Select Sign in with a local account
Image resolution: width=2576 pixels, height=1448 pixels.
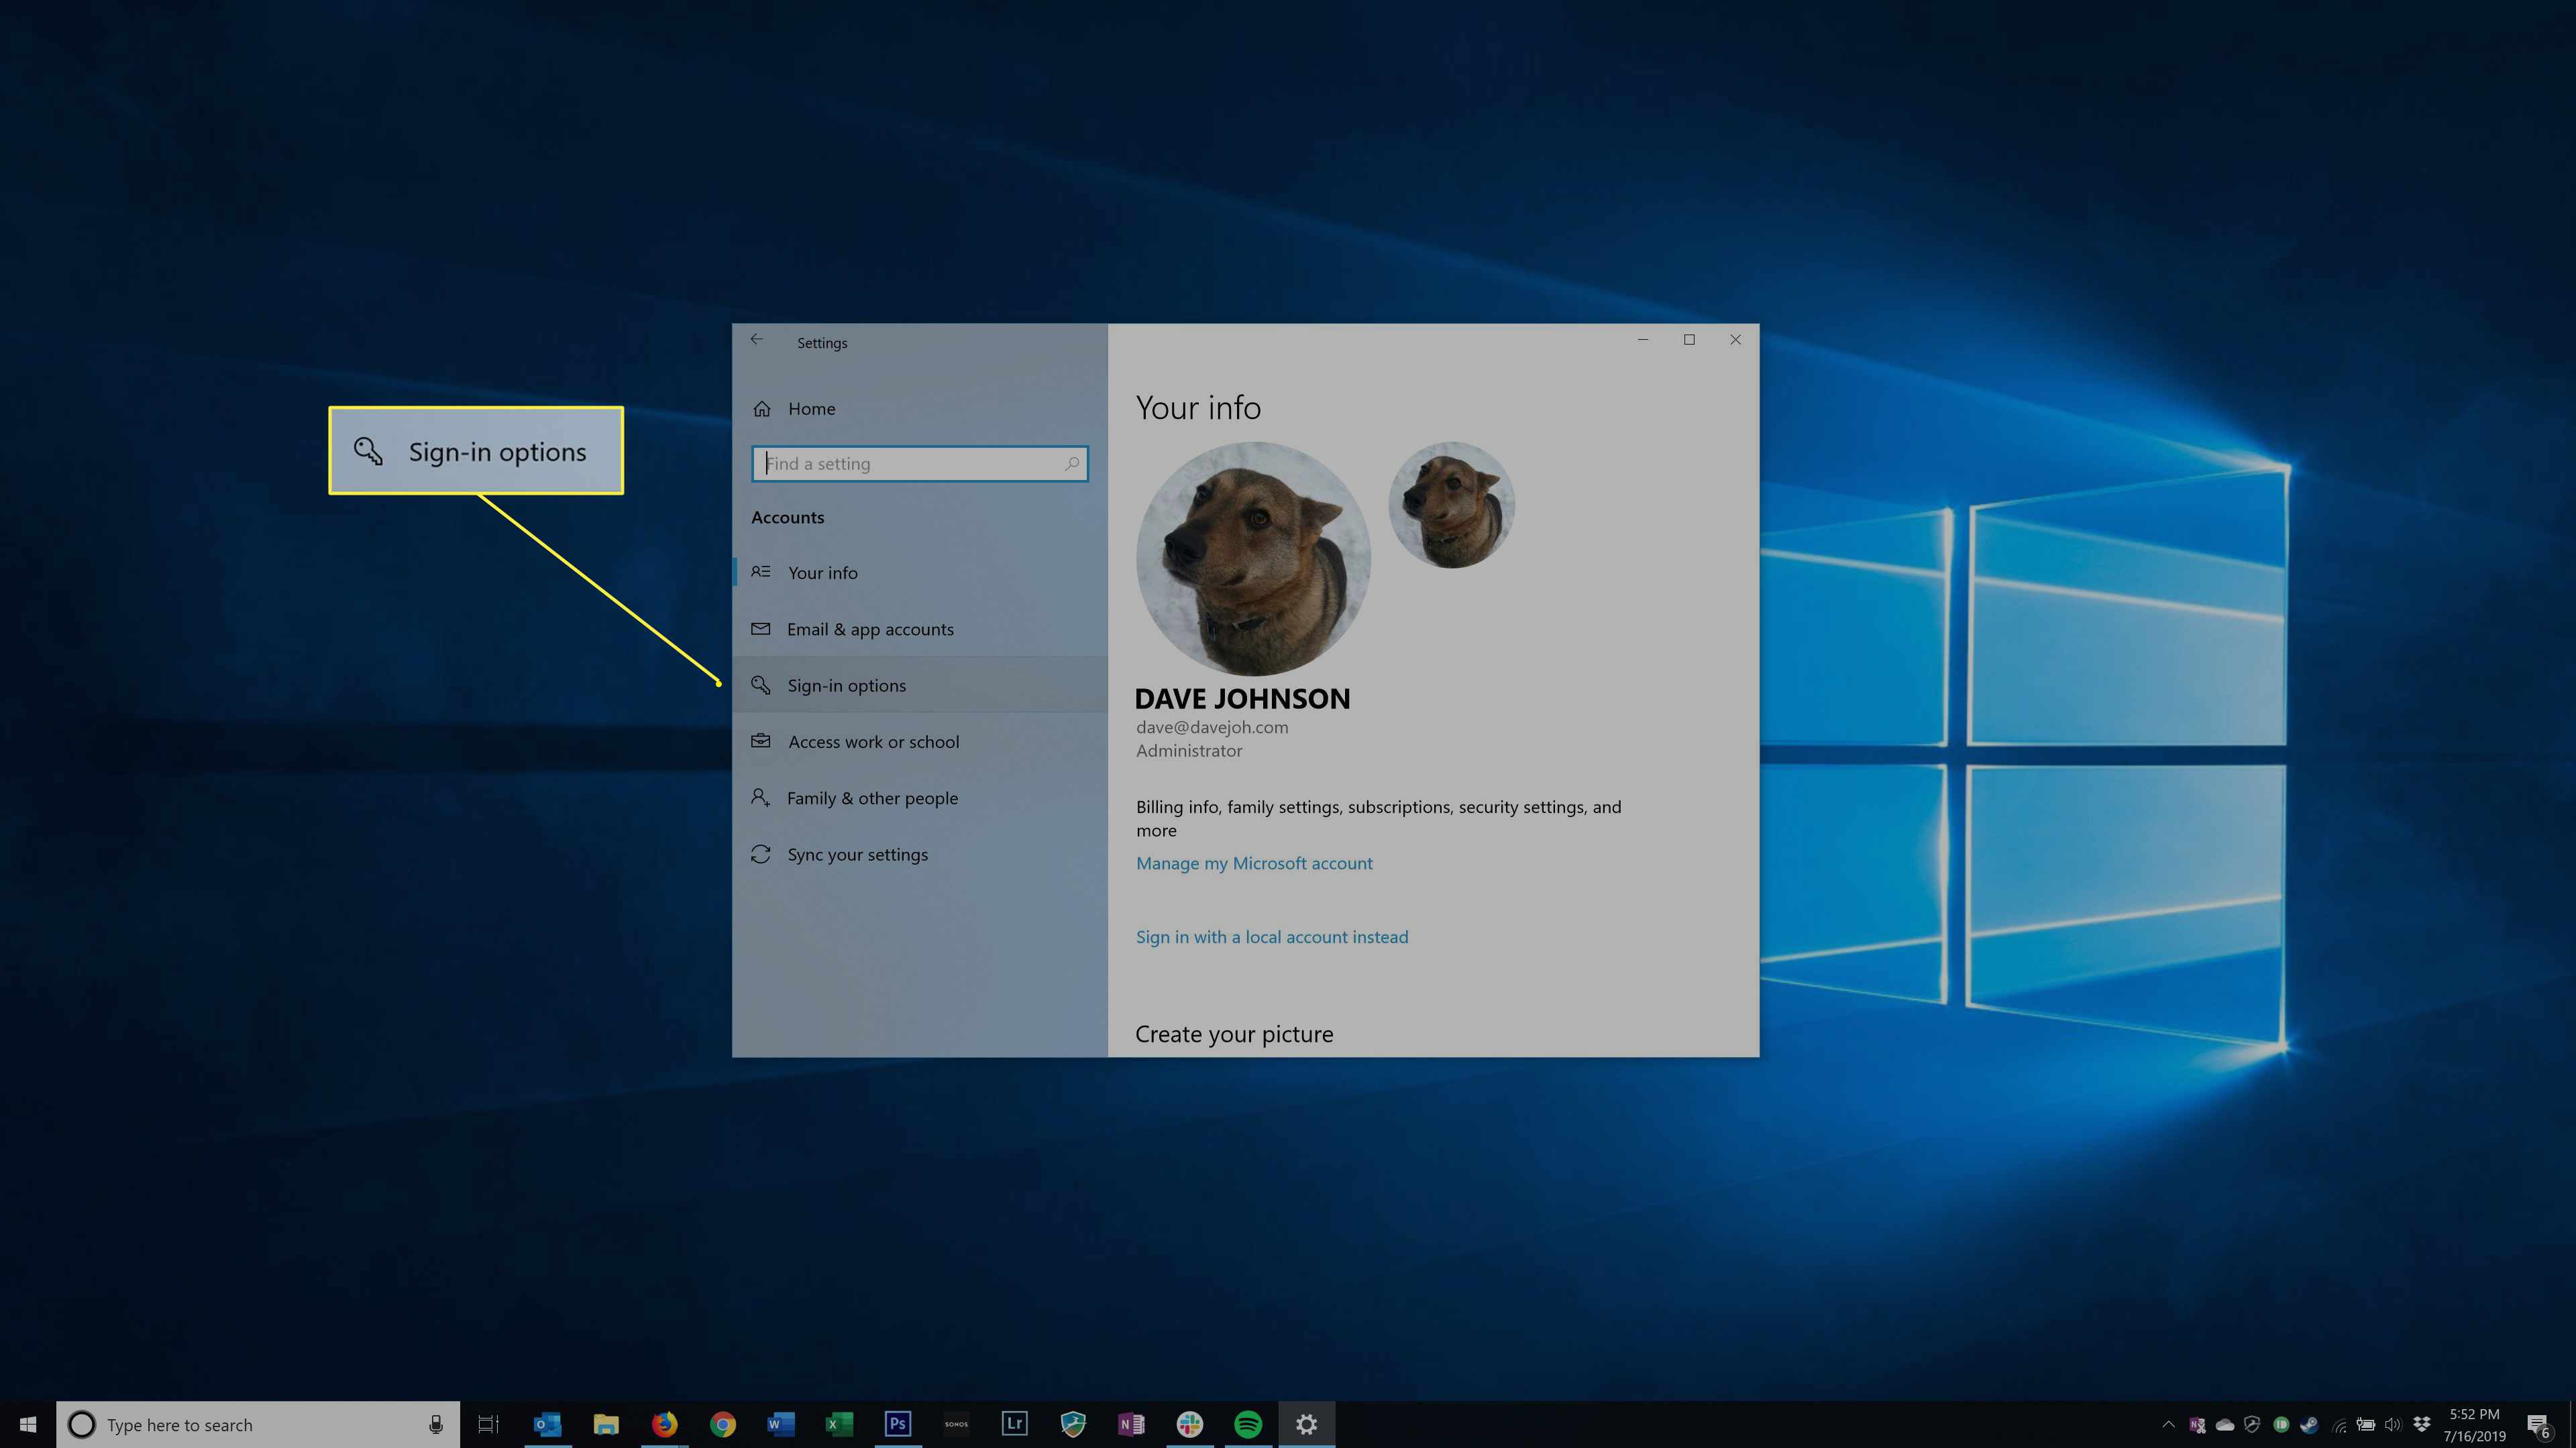pyautogui.click(x=1272, y=935)
